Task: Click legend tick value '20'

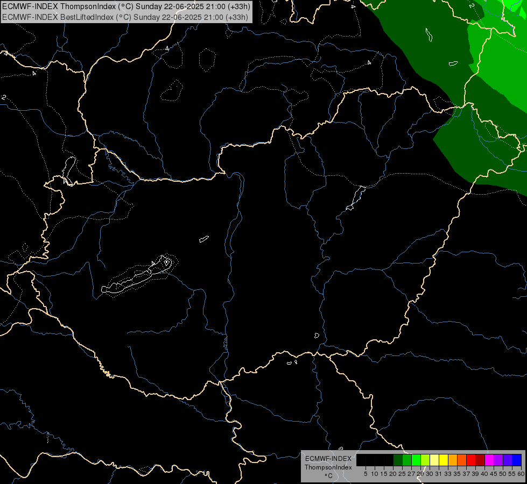Action: click(393, 474)
